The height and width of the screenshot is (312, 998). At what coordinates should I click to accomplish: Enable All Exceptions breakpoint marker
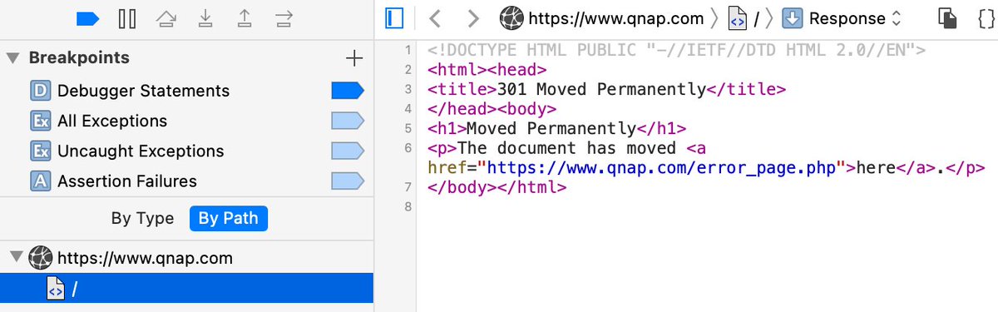pyautogui.click(x=348, y=121)
